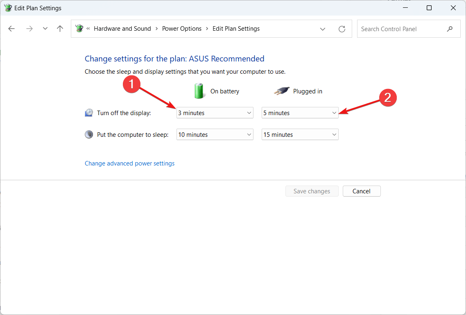The height and width of the screenshot is (315, 466).
Task: Click the green battery icon
Action: click(199, 91)
